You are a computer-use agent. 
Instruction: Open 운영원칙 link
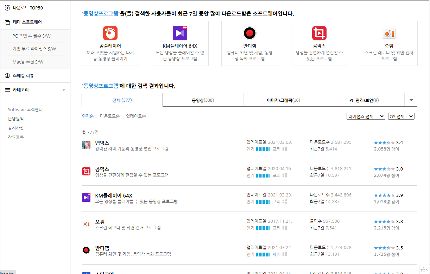(16, 119)
